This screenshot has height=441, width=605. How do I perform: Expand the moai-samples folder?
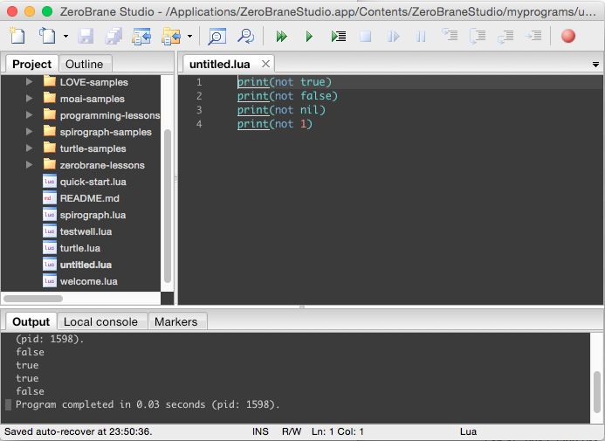point(29,99)
